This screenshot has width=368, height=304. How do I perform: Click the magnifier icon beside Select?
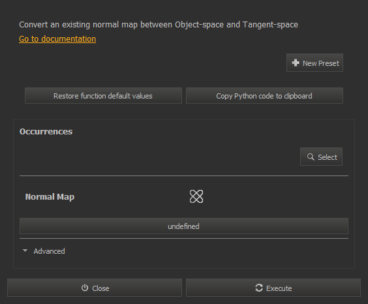tap(311, 157)
